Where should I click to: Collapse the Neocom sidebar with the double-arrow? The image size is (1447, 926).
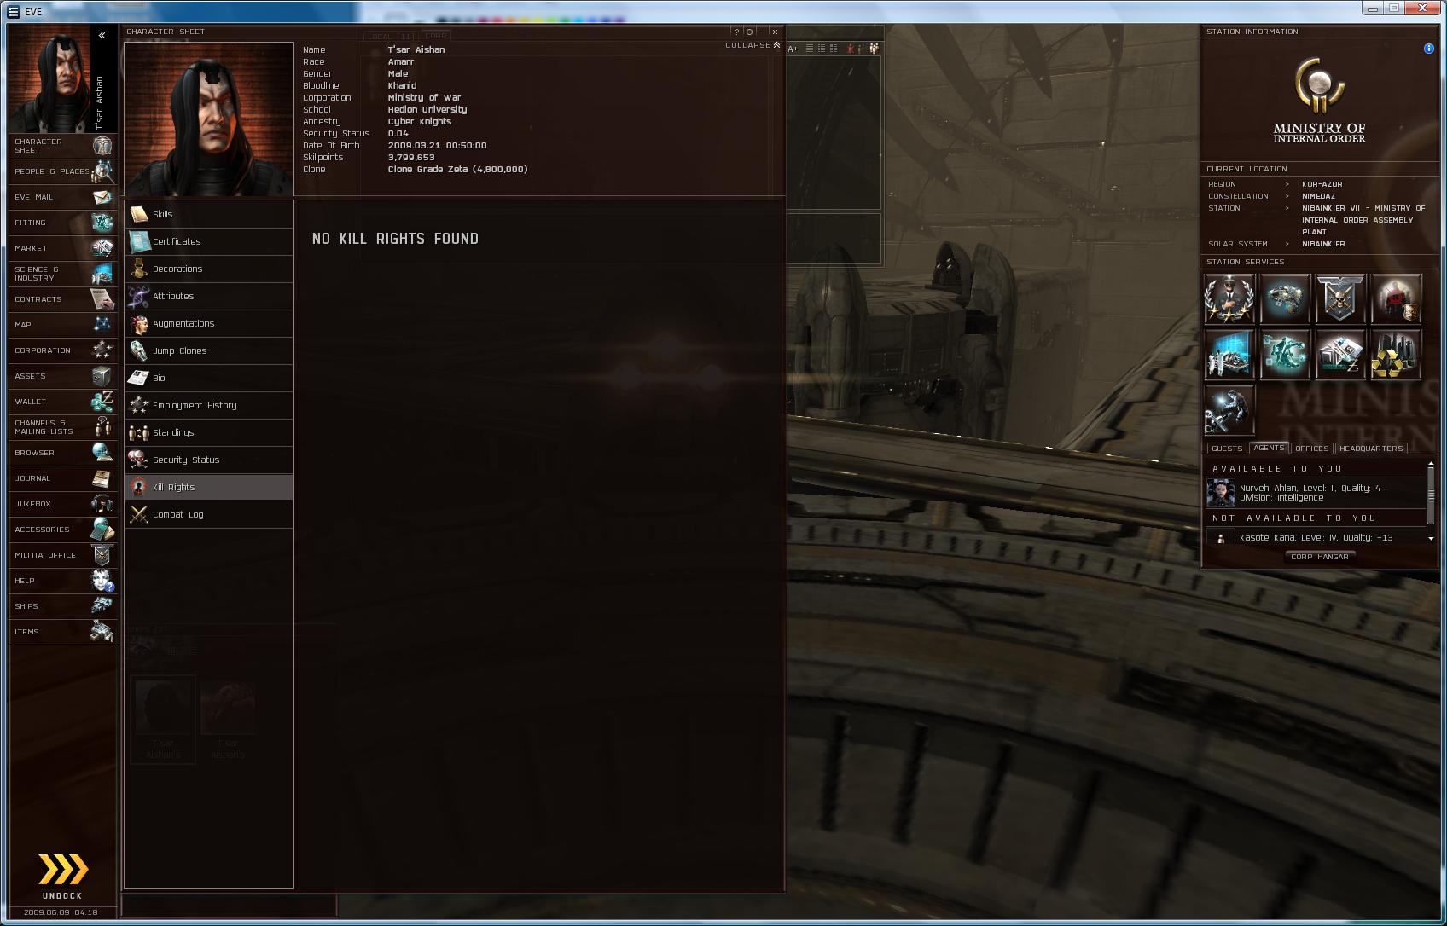(102, 36)
